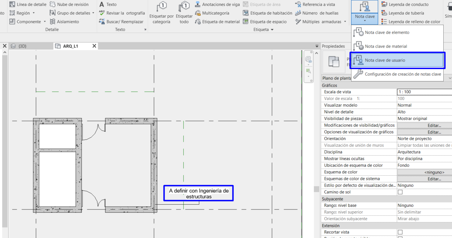Select the keynote text A definir con Ingeniería
The height and width of the screenshot is (238, 452).
click(199, 193)
